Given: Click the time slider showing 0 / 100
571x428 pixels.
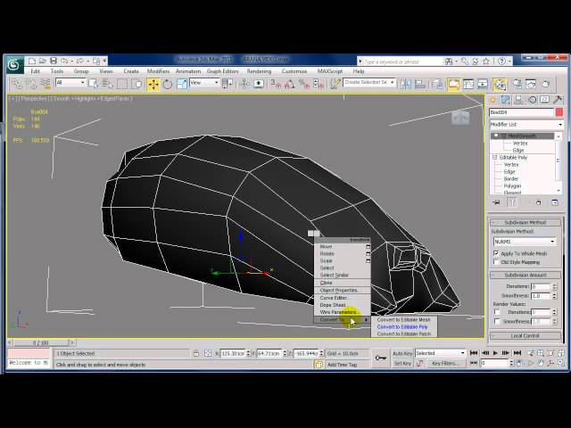Looking at the screenshot, I should [x=41, y=342].
